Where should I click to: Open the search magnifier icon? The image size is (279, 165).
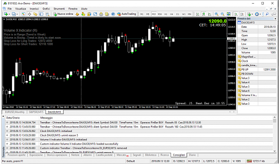(x=267, y=14)
